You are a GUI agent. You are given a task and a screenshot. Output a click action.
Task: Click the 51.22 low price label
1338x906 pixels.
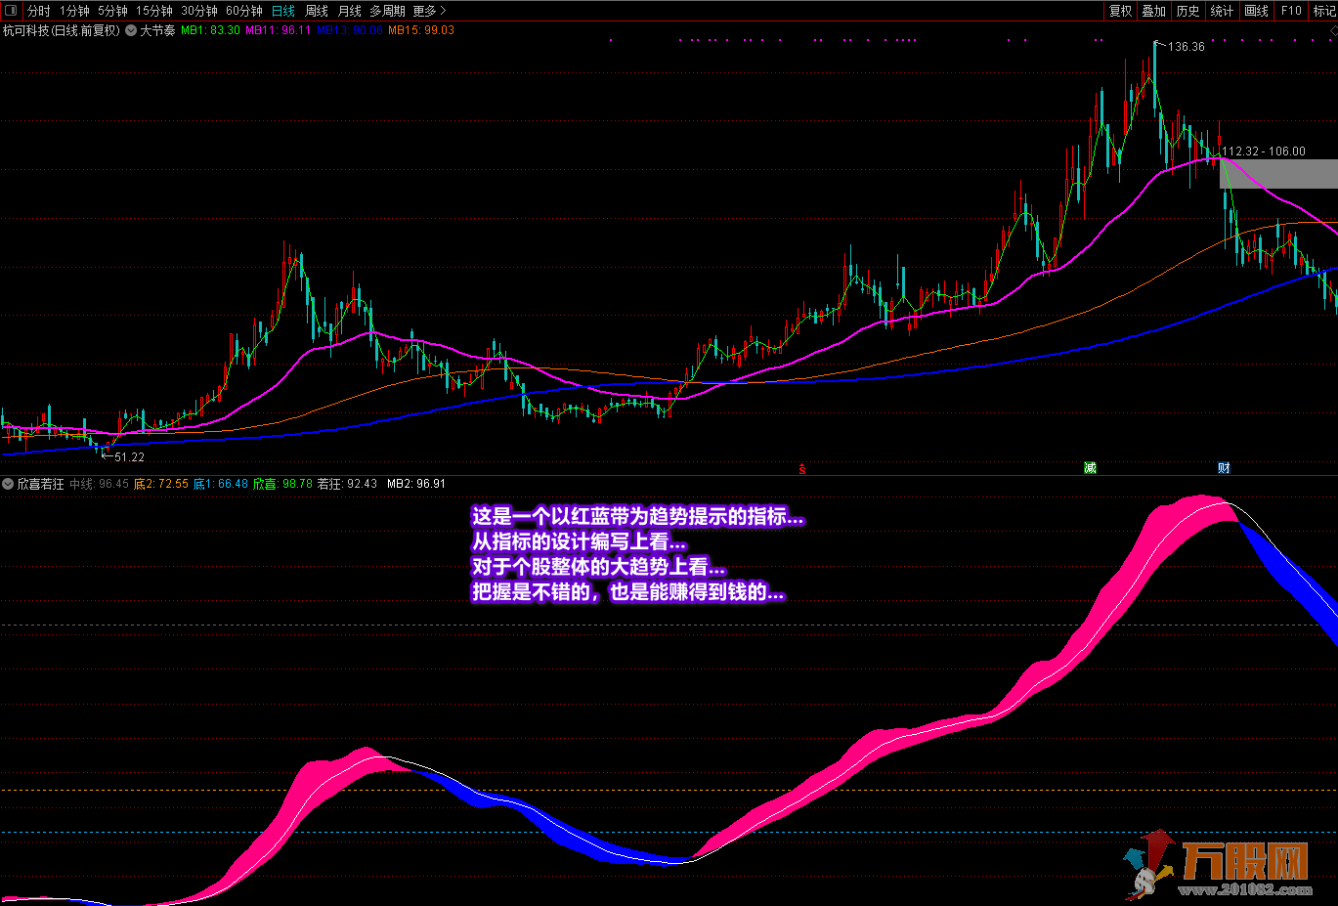pyautogui.click(x=129, y=457)
